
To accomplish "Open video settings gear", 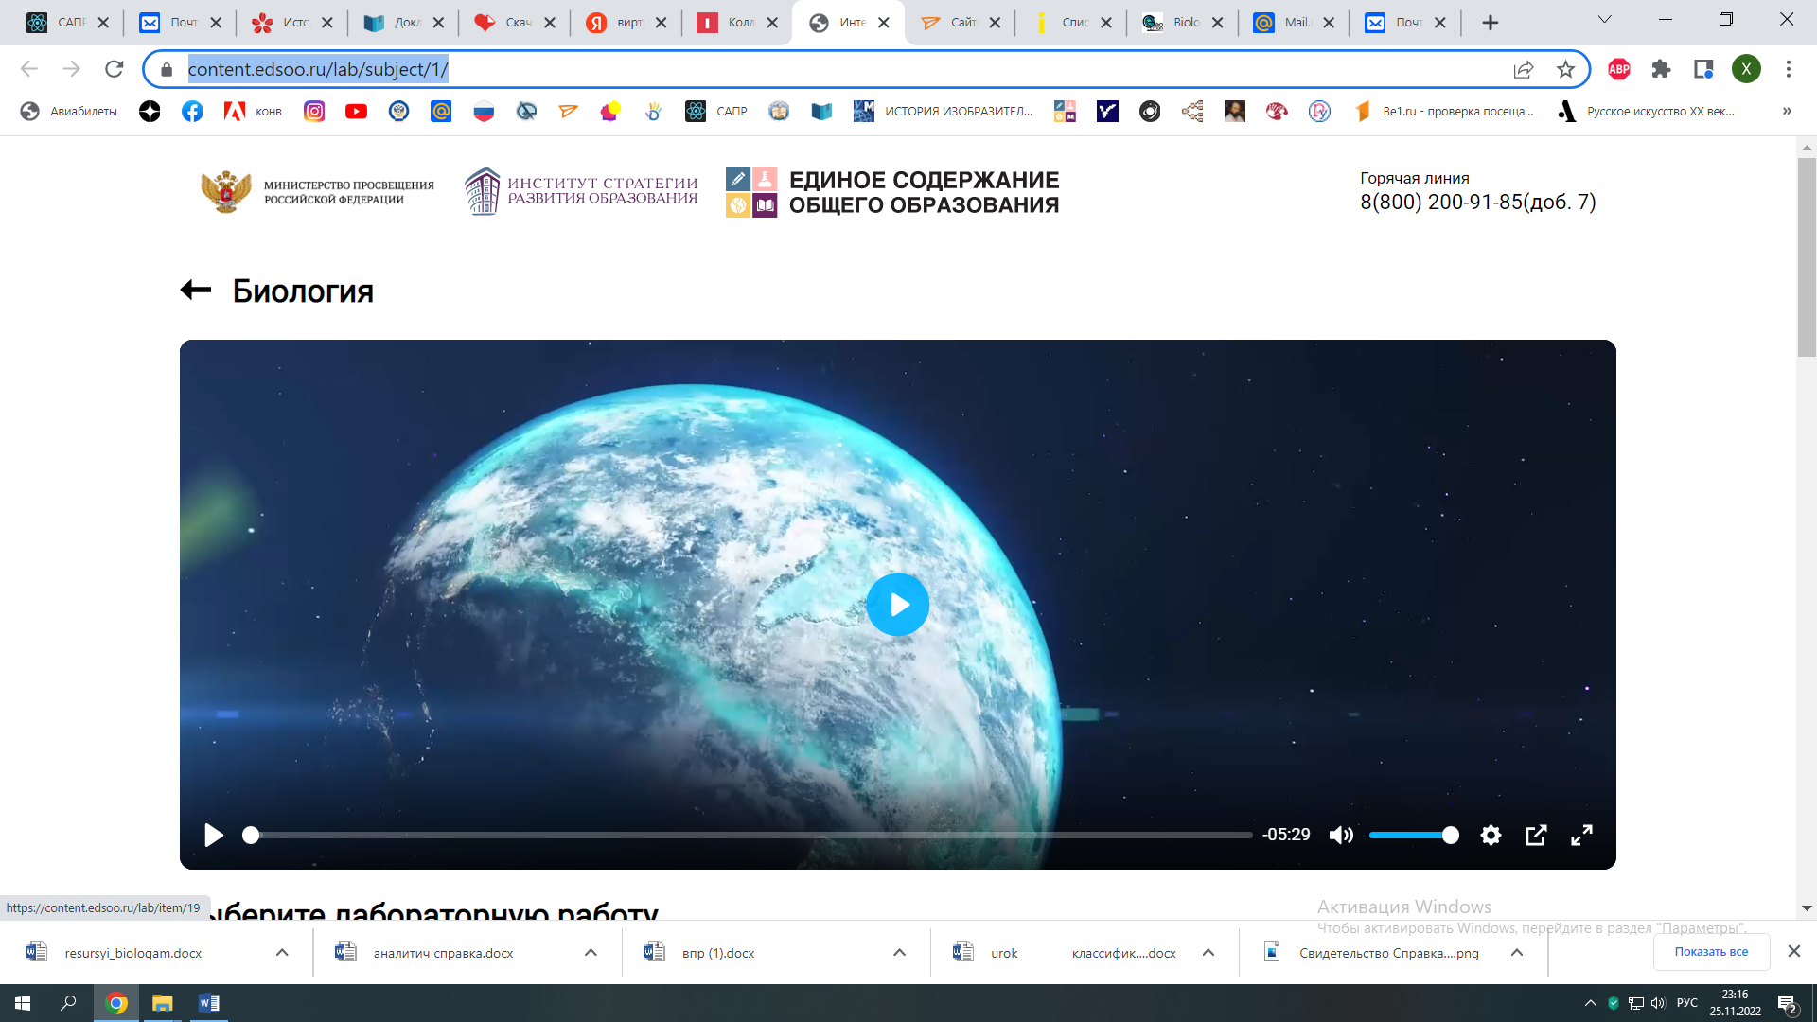I will (1491, 835).
